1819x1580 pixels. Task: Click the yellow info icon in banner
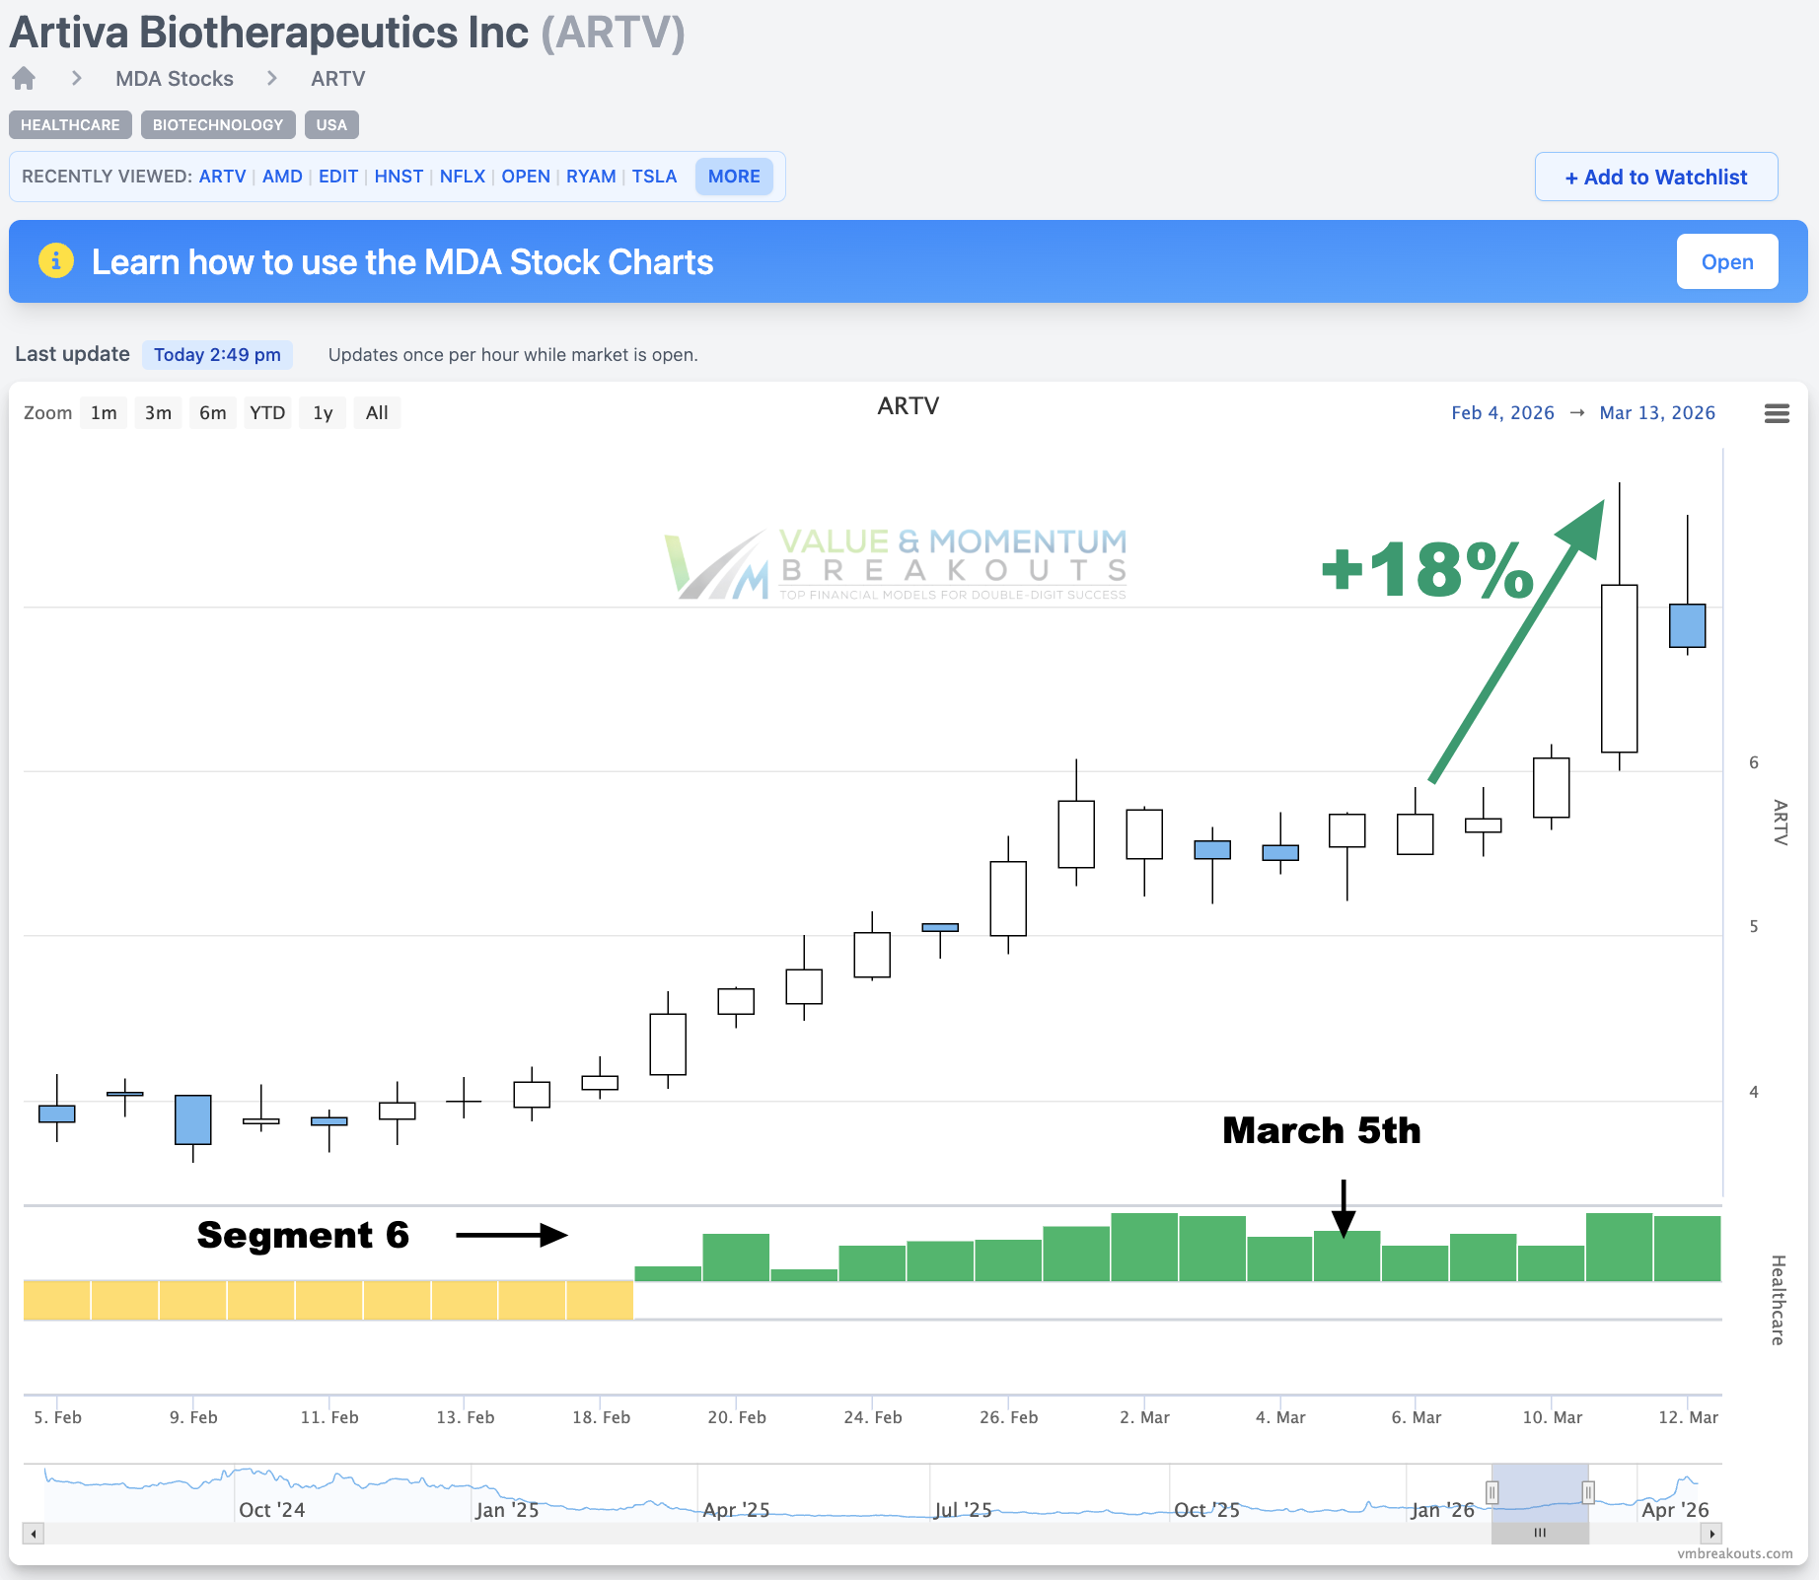pyautogui.click(x=56, y=260)
